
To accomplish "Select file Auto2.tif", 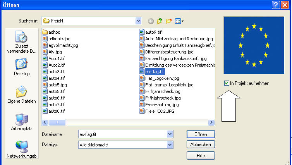I will pos(54,65).
